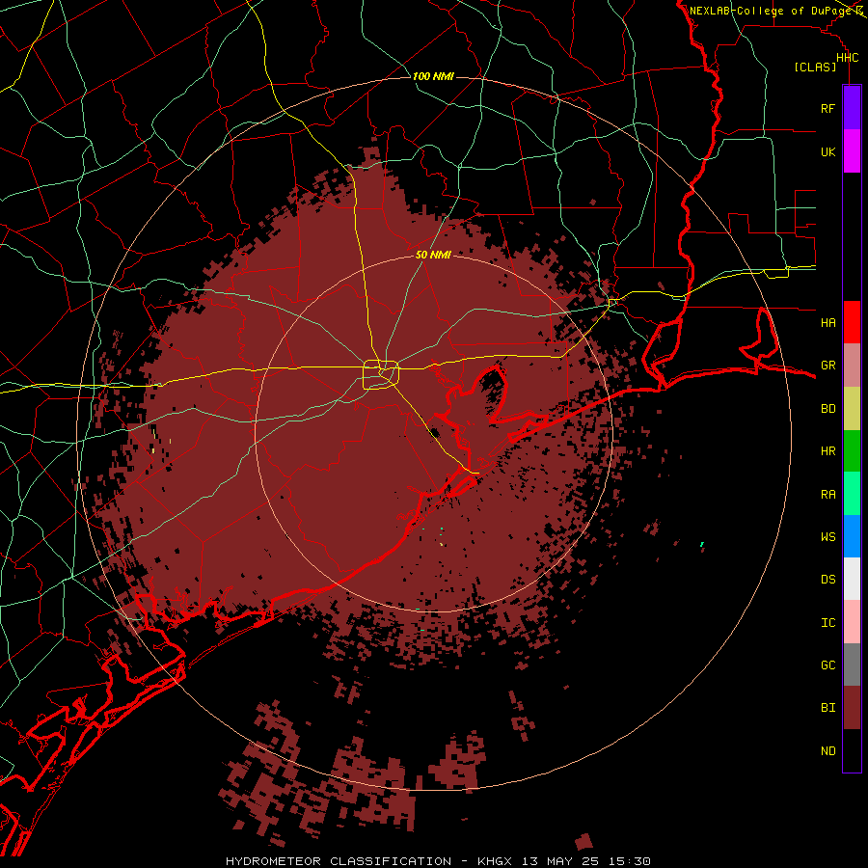The width and height of the screenshot is (868, 868).
Task: Click the GC legend label
Action: 828,665
